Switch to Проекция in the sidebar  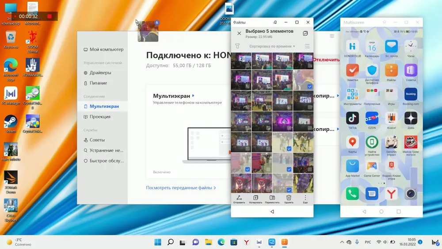pos(100,117)
